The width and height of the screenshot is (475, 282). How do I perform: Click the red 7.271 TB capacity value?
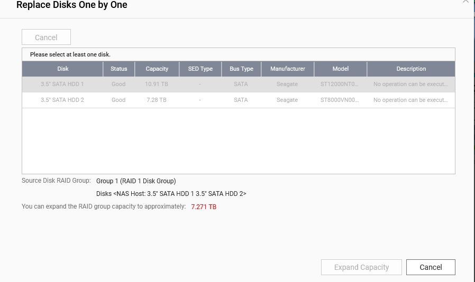tap(204, 207)
